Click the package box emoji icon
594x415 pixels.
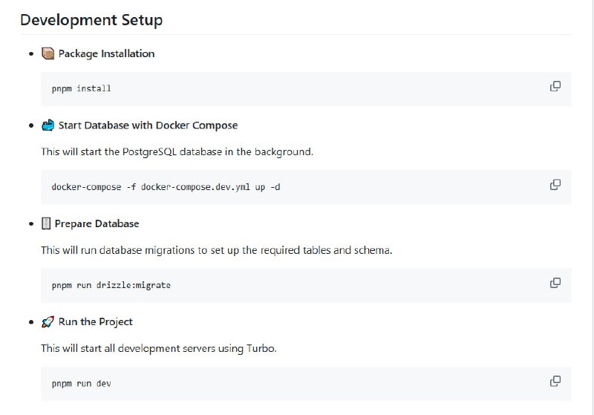pos(48,53)
